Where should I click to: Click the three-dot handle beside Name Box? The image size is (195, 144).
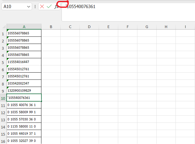pyautogui.click(x=35, y=7)
